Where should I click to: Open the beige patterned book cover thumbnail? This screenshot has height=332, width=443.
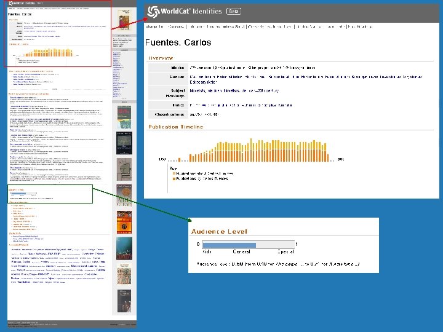[x=124, y=274]
